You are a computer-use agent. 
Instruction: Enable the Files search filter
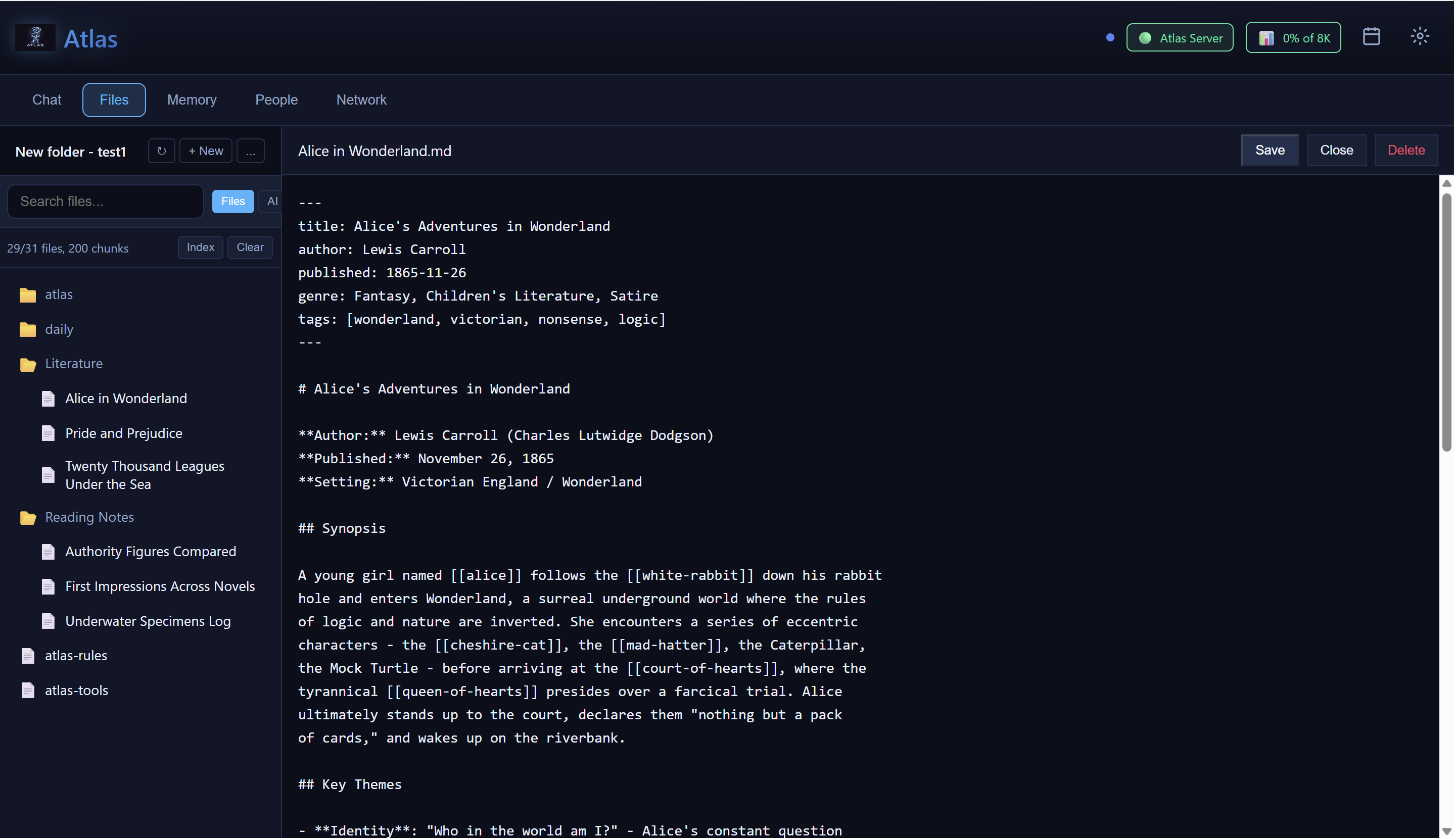click(x=232, y=201)
